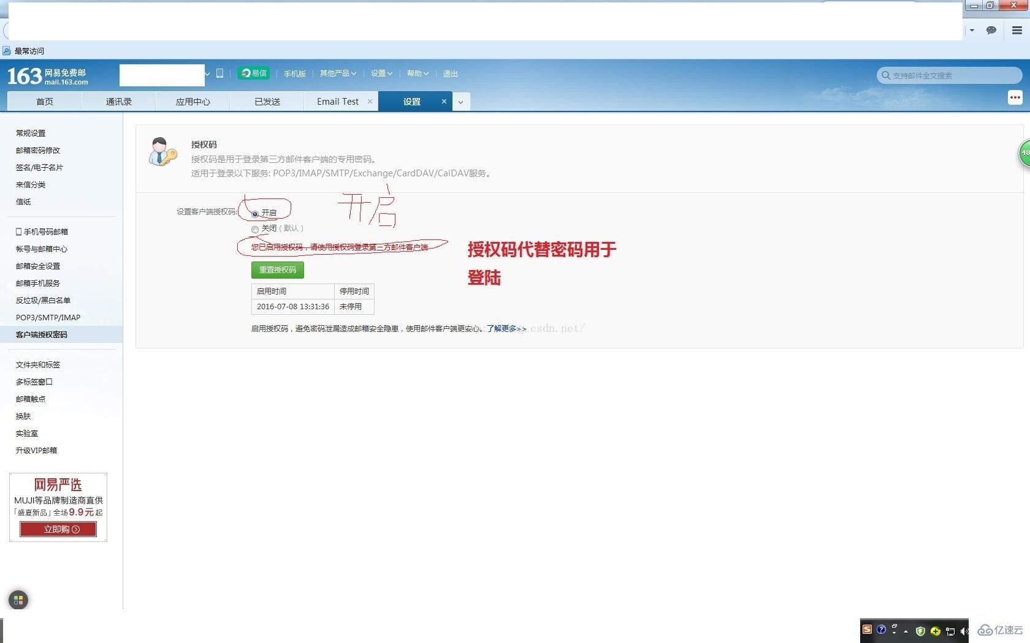Switch to the 应用中心 tab
This screenshot has width=1030, height=643.
pyautogui.click(x=193, y=102)
